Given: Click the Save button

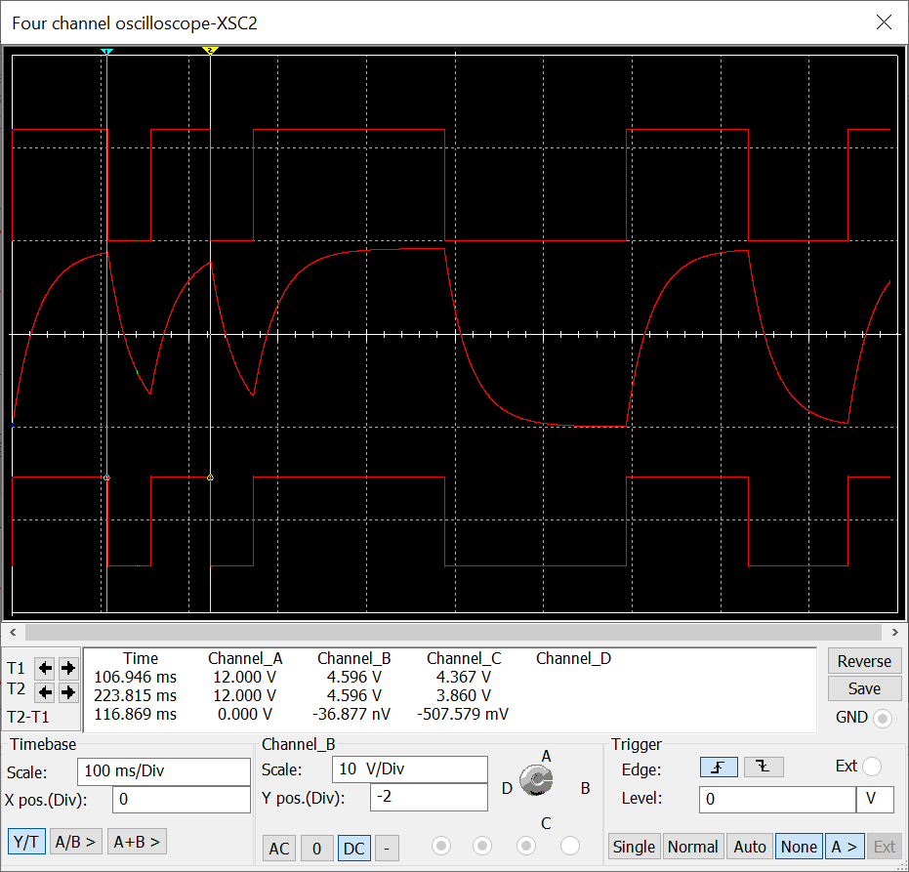Looking at the screenshot, I should click(864, 688).
